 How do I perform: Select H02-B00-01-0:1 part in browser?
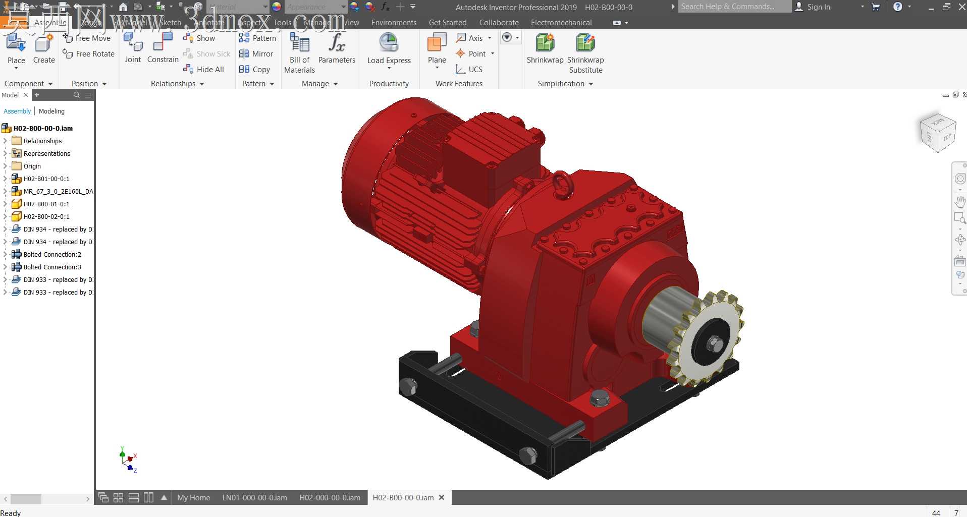tap(46, 204)
